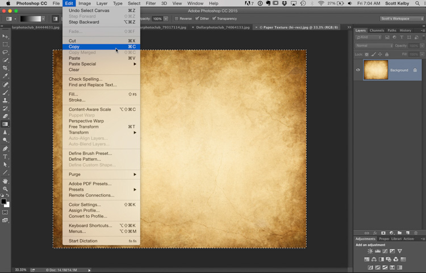Activate the Type tool
This screenshot has width=426, height=273.
(x=5, y=157)
